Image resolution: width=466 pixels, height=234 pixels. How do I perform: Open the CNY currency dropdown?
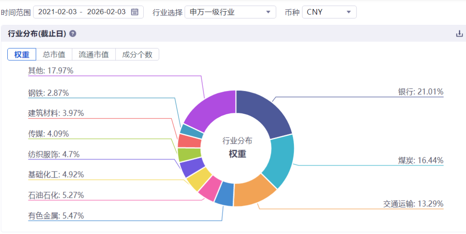(329, 12)
